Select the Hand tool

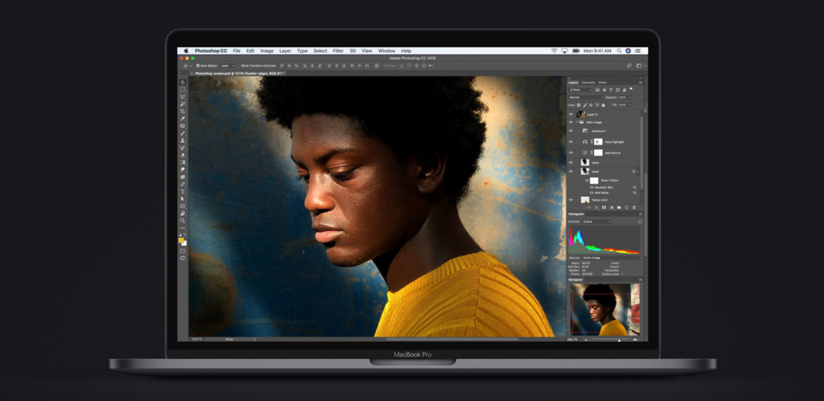coord(182,214)
